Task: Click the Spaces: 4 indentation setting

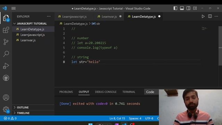Action: tap(135, 118)
